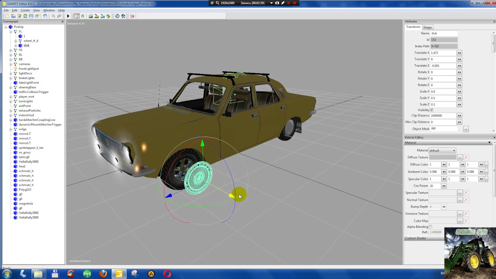This screenshot has width=496, height=279.
Task: Open the Ambient Color picker button
Action: 486,172
